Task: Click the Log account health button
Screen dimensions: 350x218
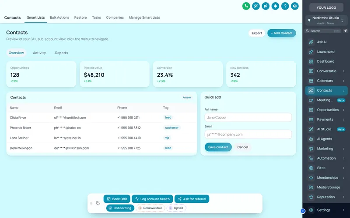Action: [152, 199]
